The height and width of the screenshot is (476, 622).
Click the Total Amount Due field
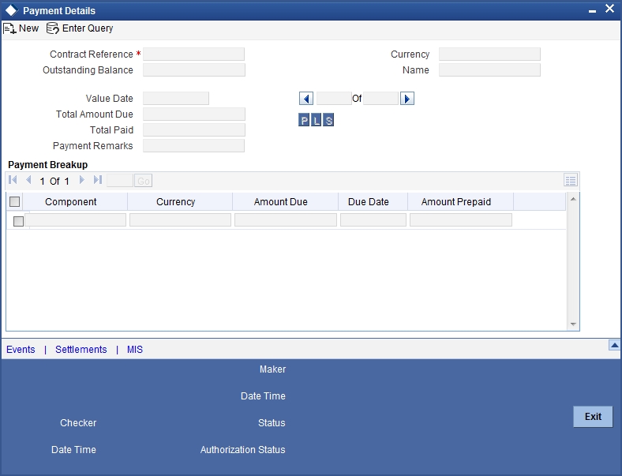(194, 114)
